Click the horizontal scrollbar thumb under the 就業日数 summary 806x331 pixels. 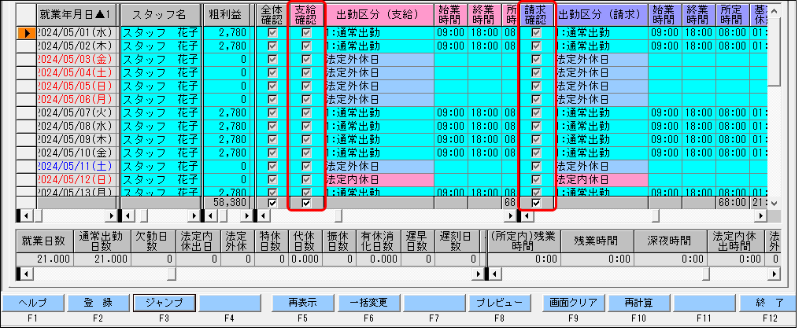[x=171, y=274]
